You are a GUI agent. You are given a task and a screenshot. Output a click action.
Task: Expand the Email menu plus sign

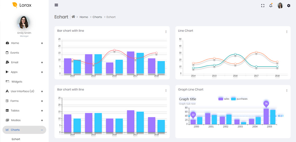pos(42,62)
